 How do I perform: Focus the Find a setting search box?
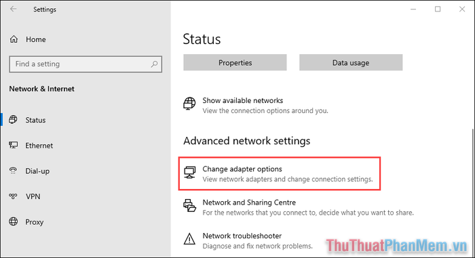point(85,64)
